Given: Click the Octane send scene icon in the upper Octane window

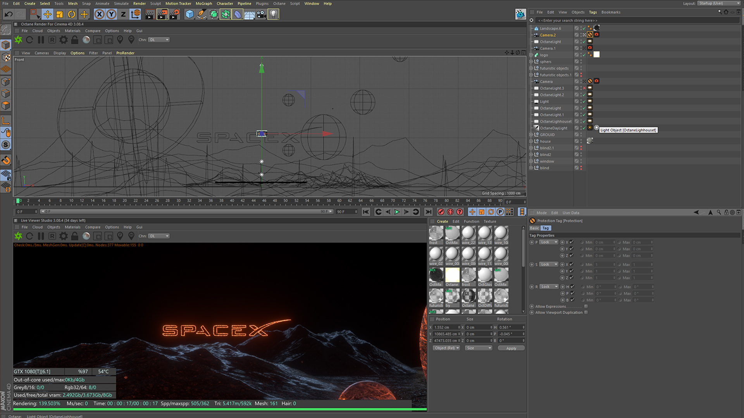Looking at the screenshot, I should point(18,40).
